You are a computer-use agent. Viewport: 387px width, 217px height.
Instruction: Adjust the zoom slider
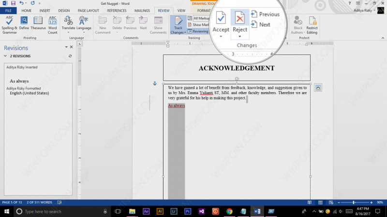(354, 202)
